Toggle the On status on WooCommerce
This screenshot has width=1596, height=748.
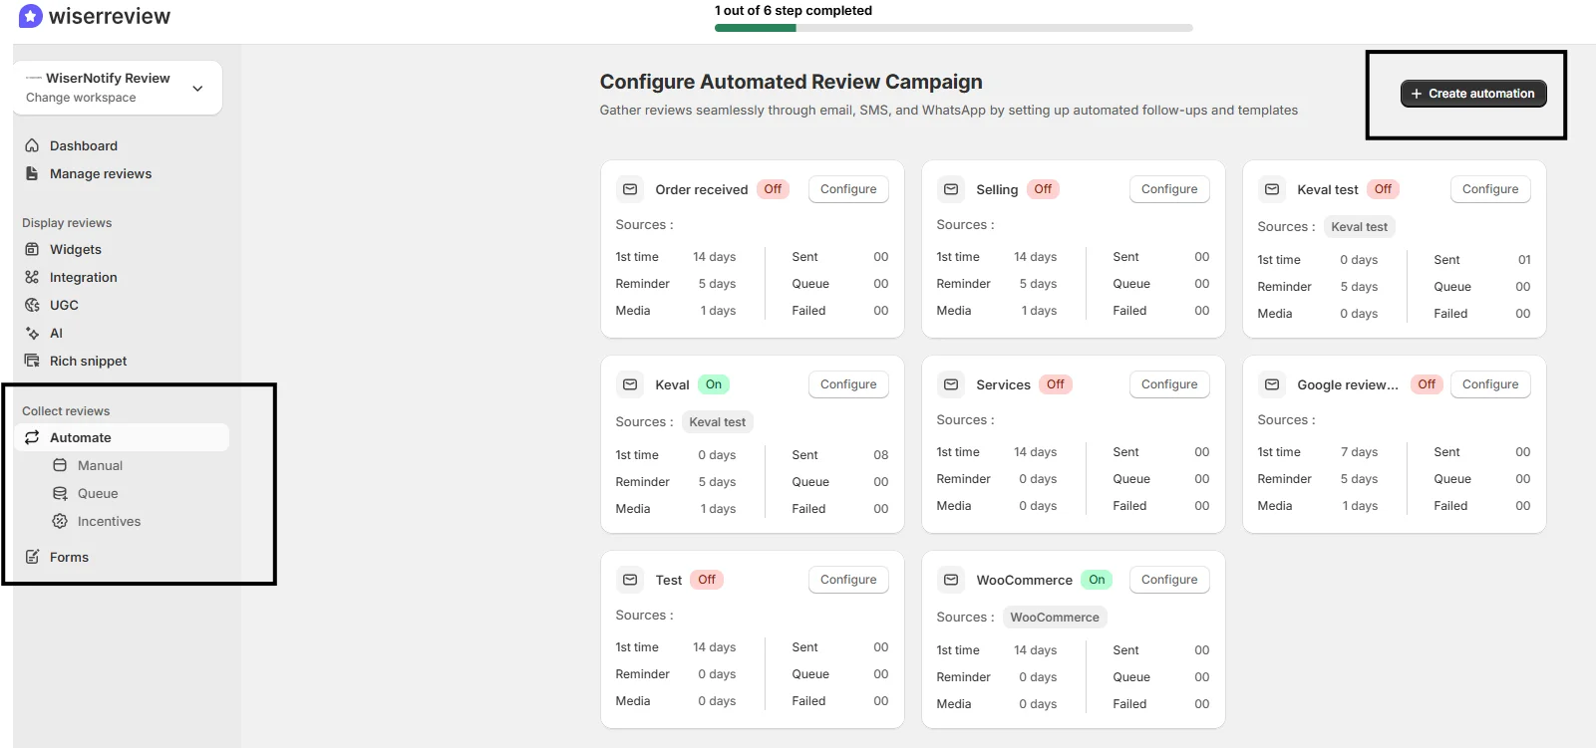[1097, 580]
